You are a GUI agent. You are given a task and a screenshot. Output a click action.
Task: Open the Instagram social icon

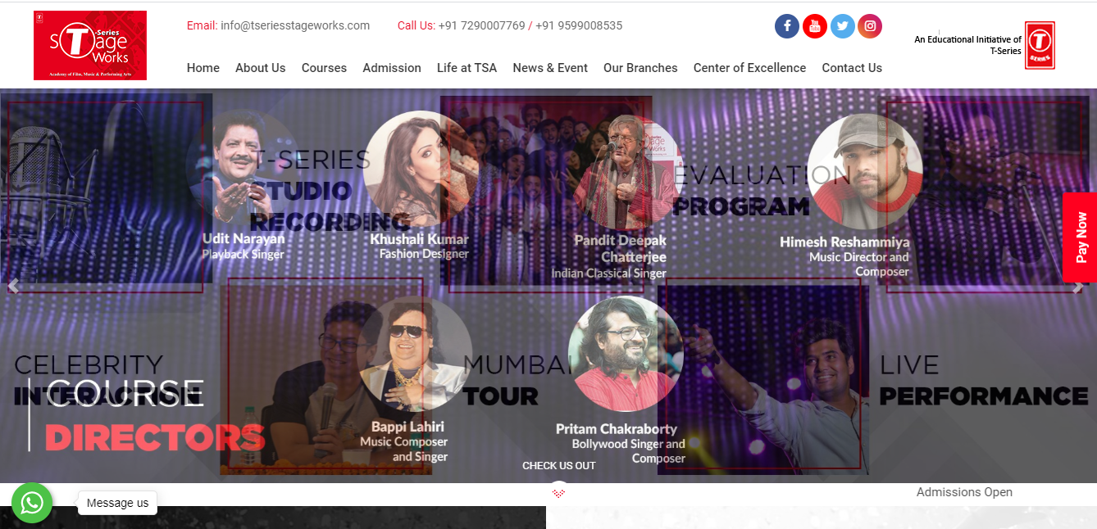coord(870,26)
